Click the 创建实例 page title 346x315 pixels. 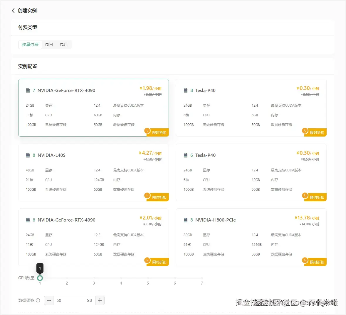tap(27, 11)
